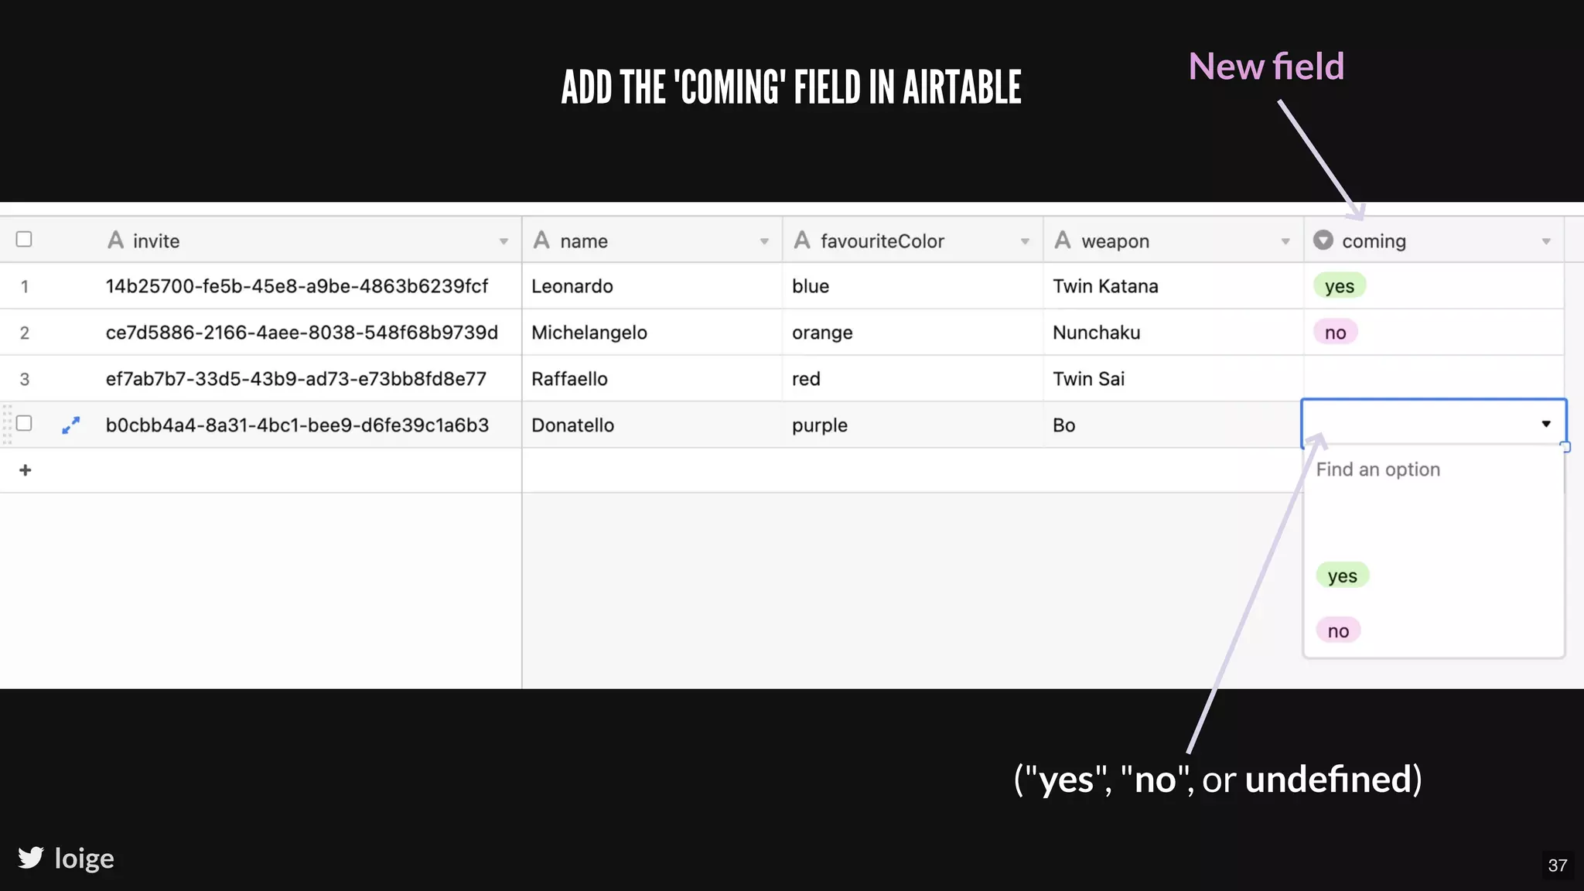
Task: Add a new row with the plus icon
Action: (26, 470)
